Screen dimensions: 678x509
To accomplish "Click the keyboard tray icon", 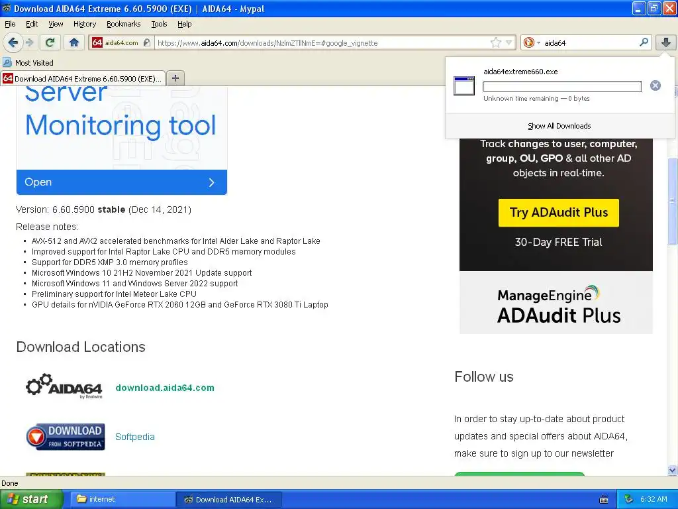I will click(604, 500).
